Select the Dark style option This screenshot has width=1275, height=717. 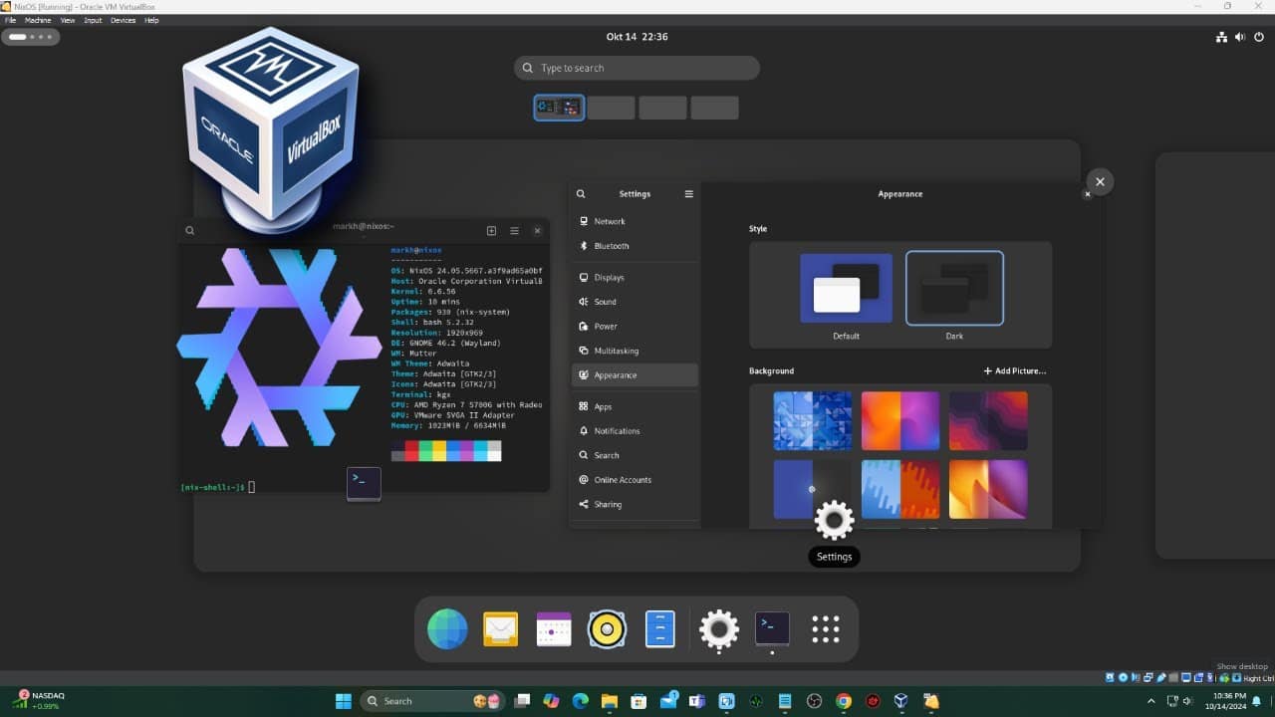954,288
